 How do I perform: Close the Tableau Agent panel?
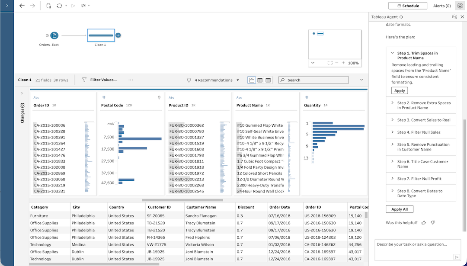pyautogui.click(x=462, y=17)
